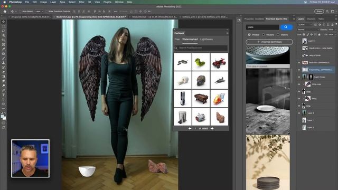
Task: Select the Move tool in the toolbar
Action: click(4, 22)
